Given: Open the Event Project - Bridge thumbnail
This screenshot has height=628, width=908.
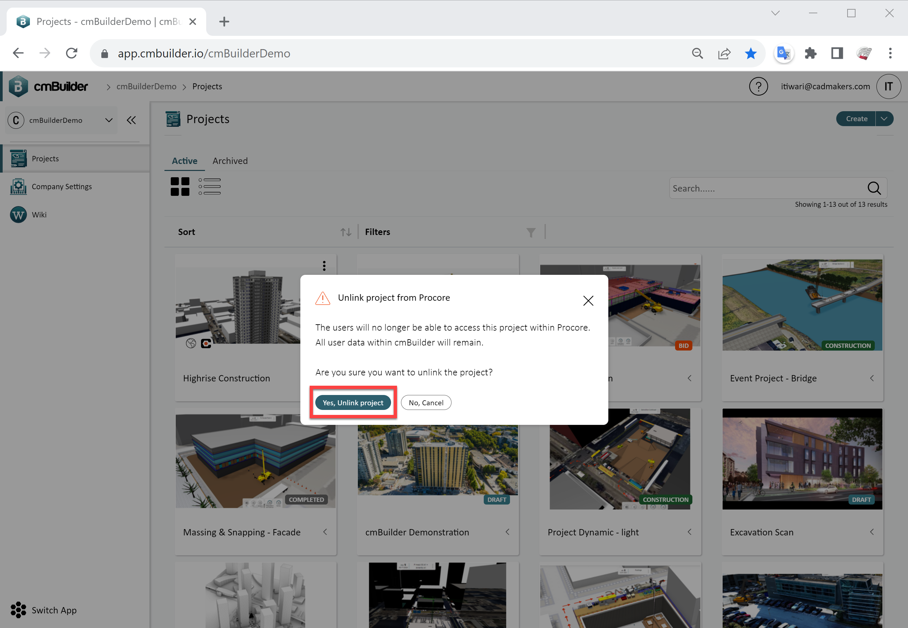Looking at the screenshot, I should click(802, 305).
